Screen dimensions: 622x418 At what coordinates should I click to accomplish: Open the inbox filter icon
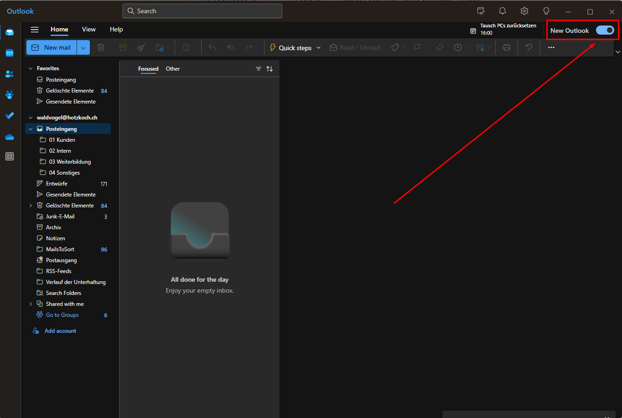tap(259, 69)
